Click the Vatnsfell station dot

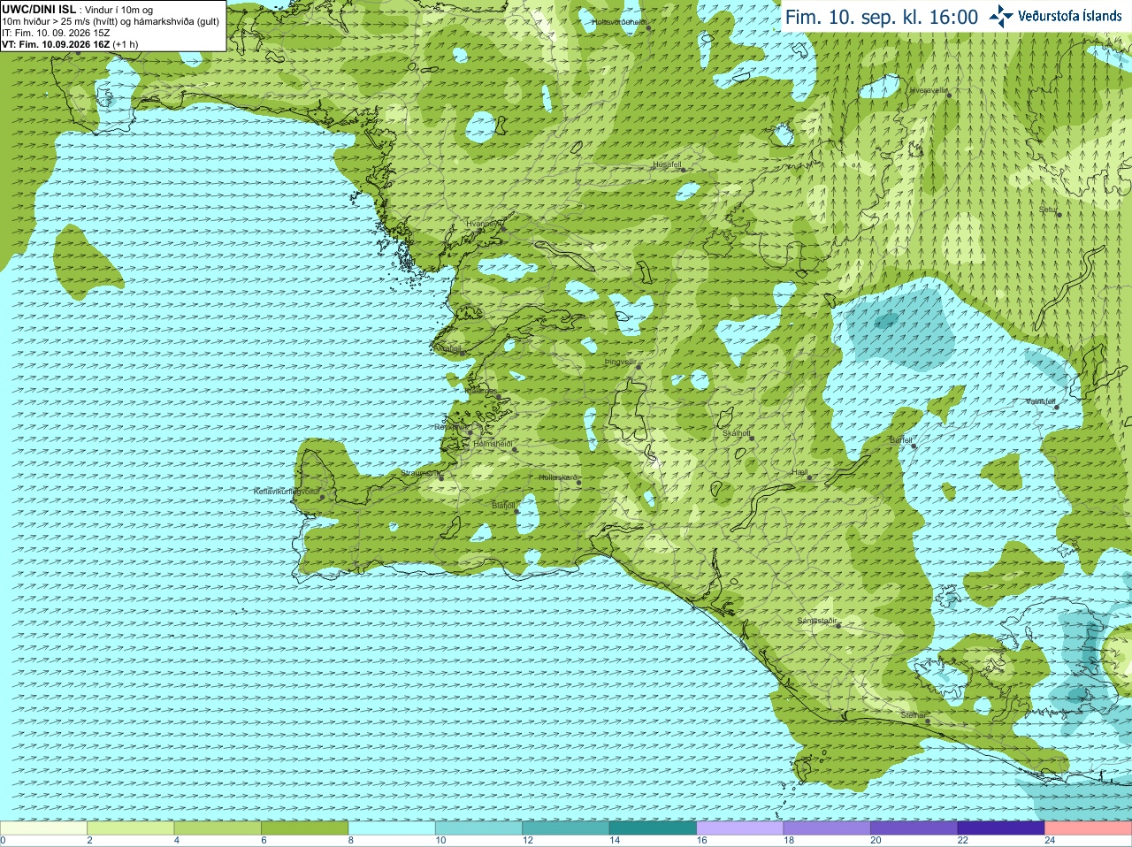[x=1057, y=407]
